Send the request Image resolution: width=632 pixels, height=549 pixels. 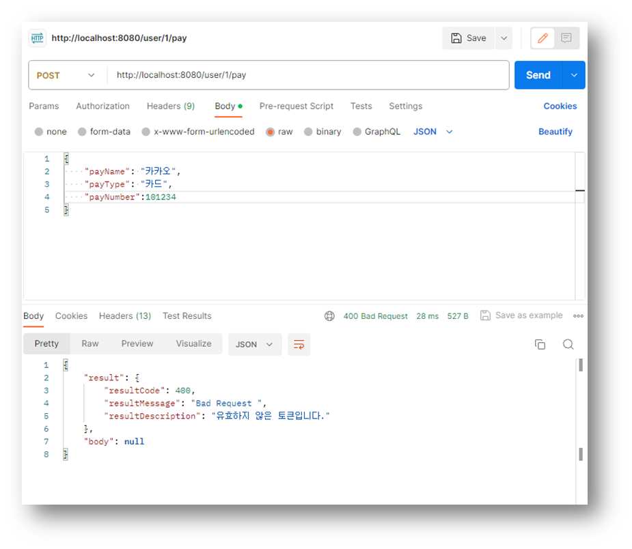click(538, 75)
